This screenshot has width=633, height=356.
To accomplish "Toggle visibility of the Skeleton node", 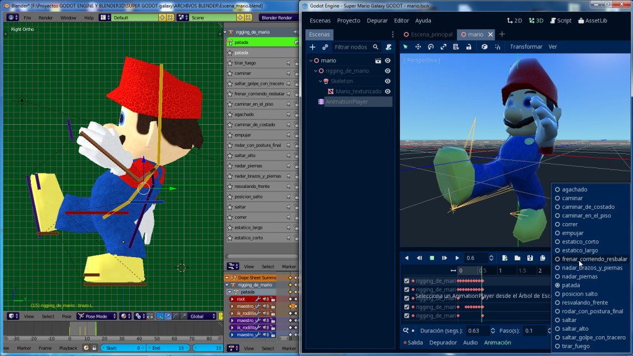I will [388, 81].
